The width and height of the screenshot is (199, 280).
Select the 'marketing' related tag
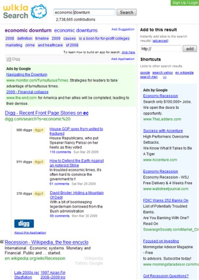pyautogui.click(x=14, y=45)
